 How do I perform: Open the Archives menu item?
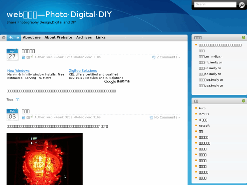pos(84,37)
